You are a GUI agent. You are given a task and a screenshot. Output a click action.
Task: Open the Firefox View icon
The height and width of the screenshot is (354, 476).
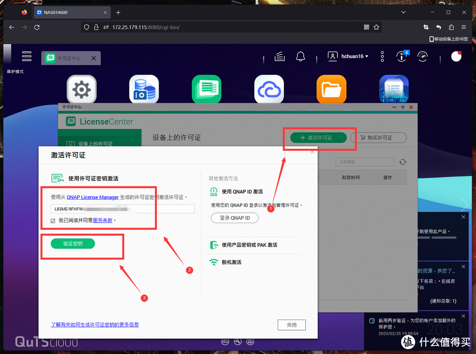point(24,12)
